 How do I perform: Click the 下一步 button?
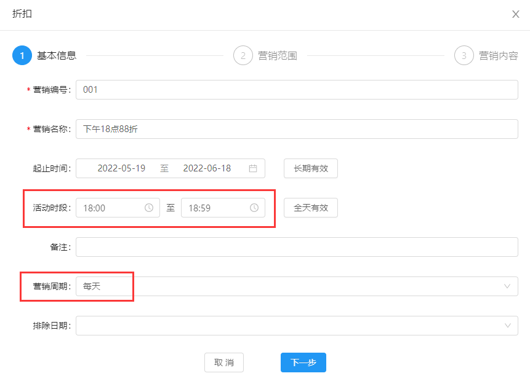pos(303,362)
